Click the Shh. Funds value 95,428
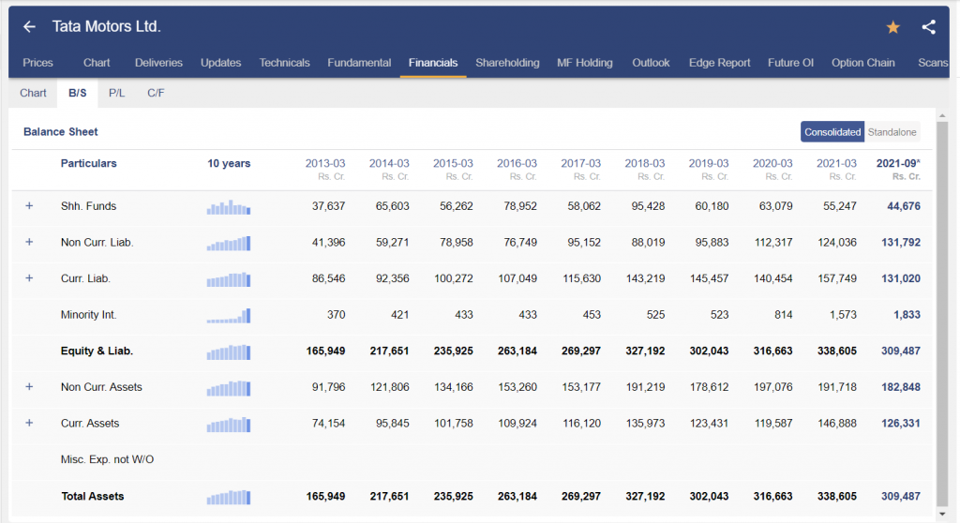 648,206
